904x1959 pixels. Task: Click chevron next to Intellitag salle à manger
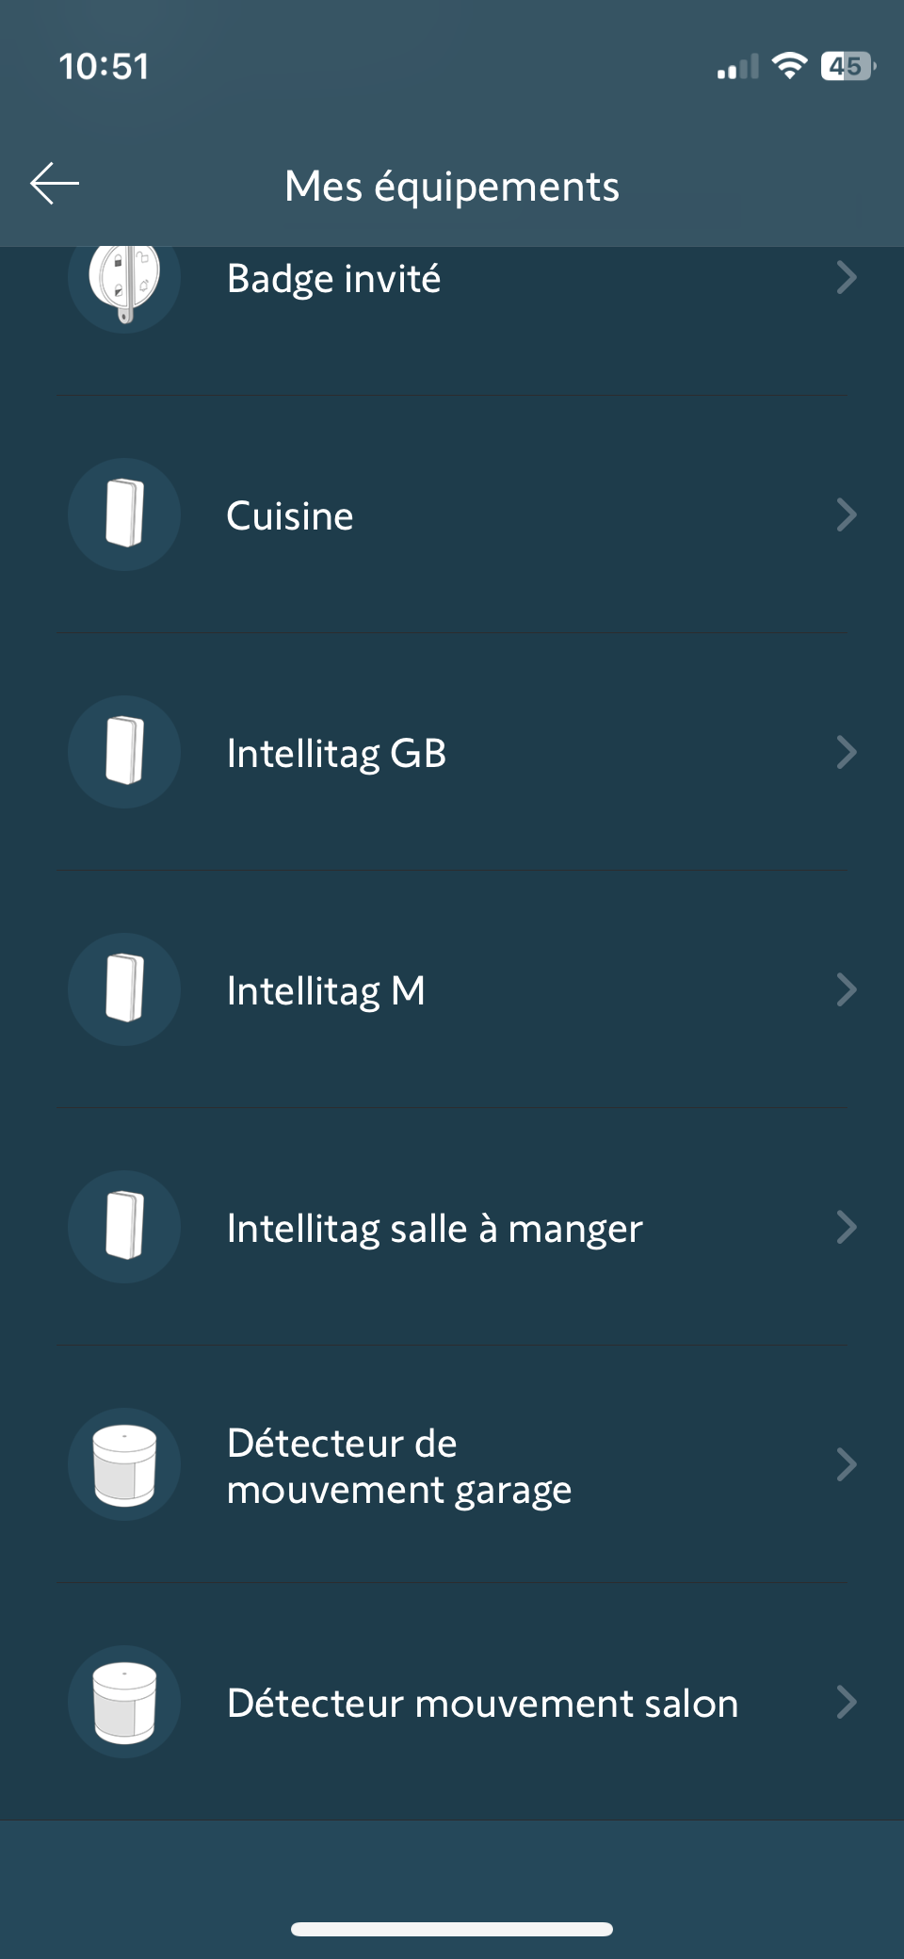(846, 1227)
